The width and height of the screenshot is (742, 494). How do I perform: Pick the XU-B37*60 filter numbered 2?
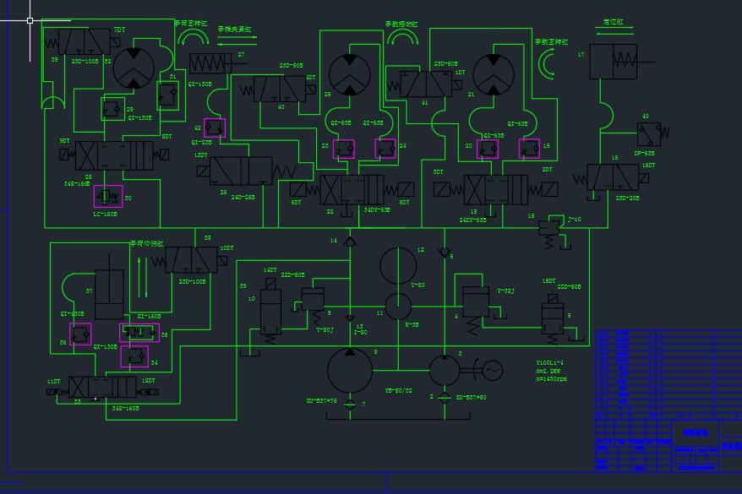(x=445, y=398)
